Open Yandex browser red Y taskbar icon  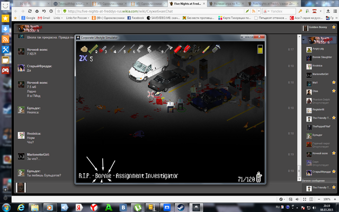(x=94, y=208)
